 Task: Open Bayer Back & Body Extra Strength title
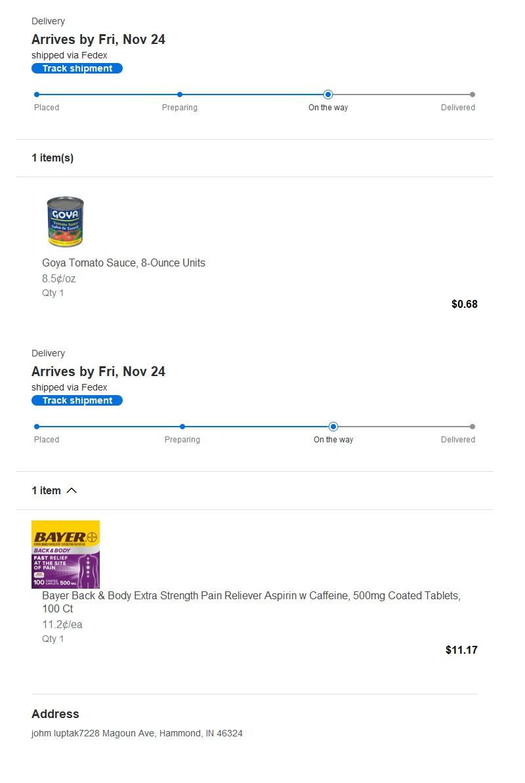[251, 602]
